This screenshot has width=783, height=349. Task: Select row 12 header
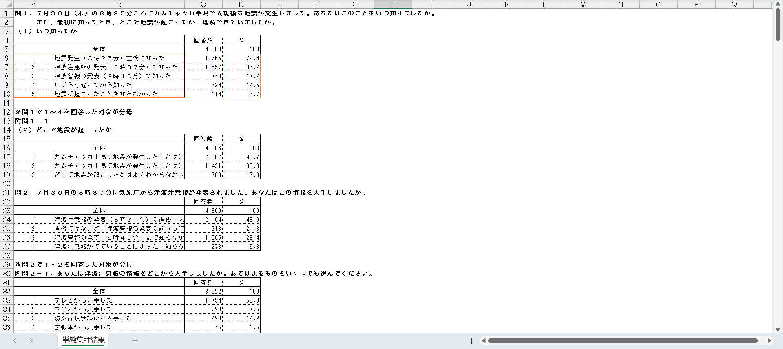coord(7,112)
